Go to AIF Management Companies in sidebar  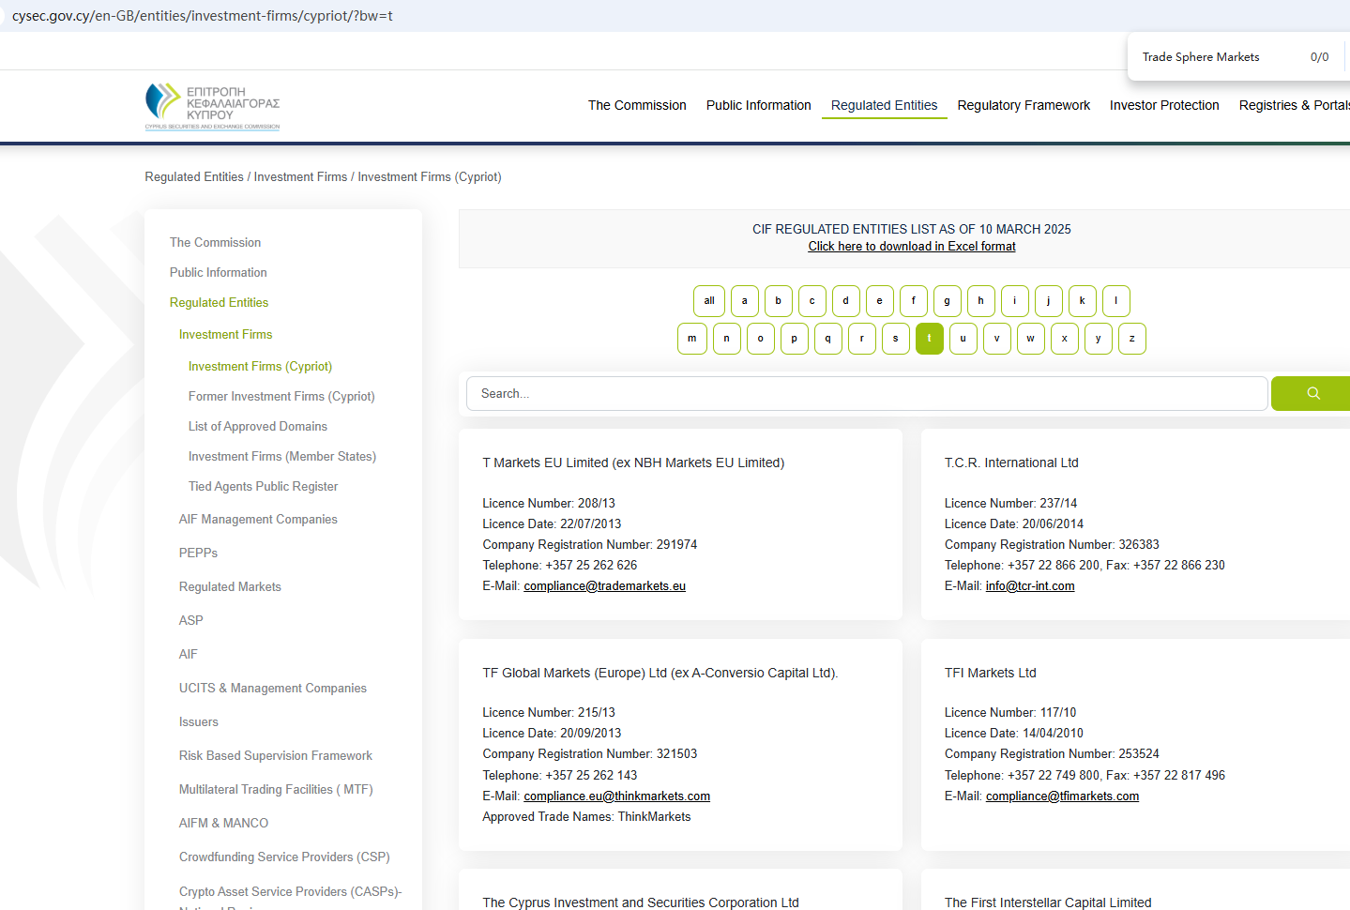click(258, 520)
